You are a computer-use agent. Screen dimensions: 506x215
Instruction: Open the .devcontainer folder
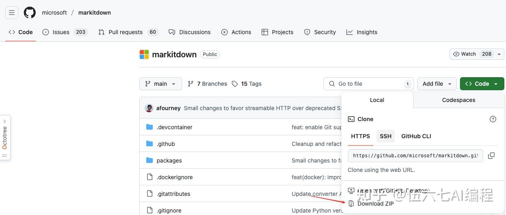(174, 127)
